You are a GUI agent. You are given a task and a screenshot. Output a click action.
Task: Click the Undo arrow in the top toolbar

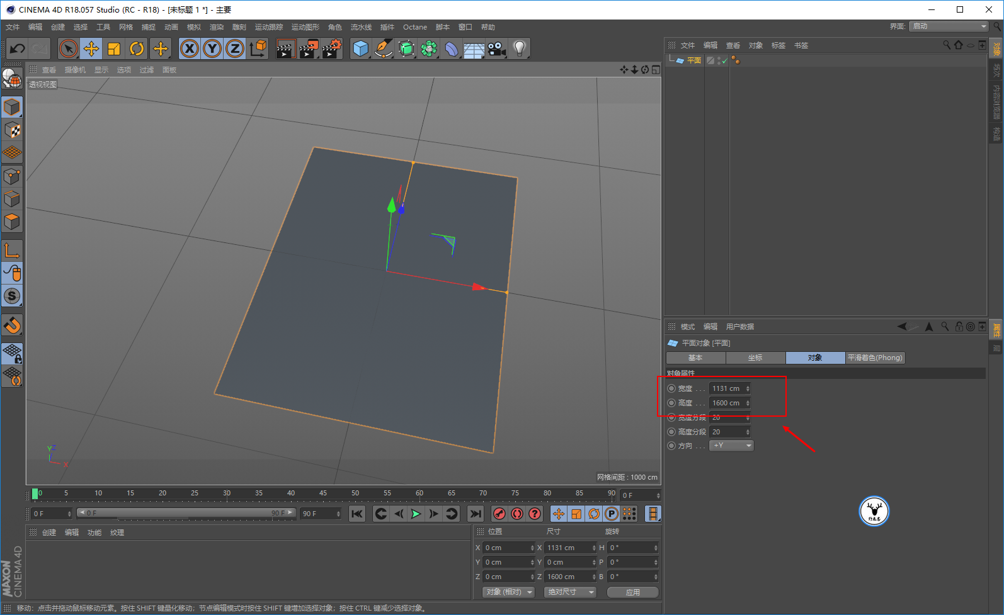[x=18, y=48]
